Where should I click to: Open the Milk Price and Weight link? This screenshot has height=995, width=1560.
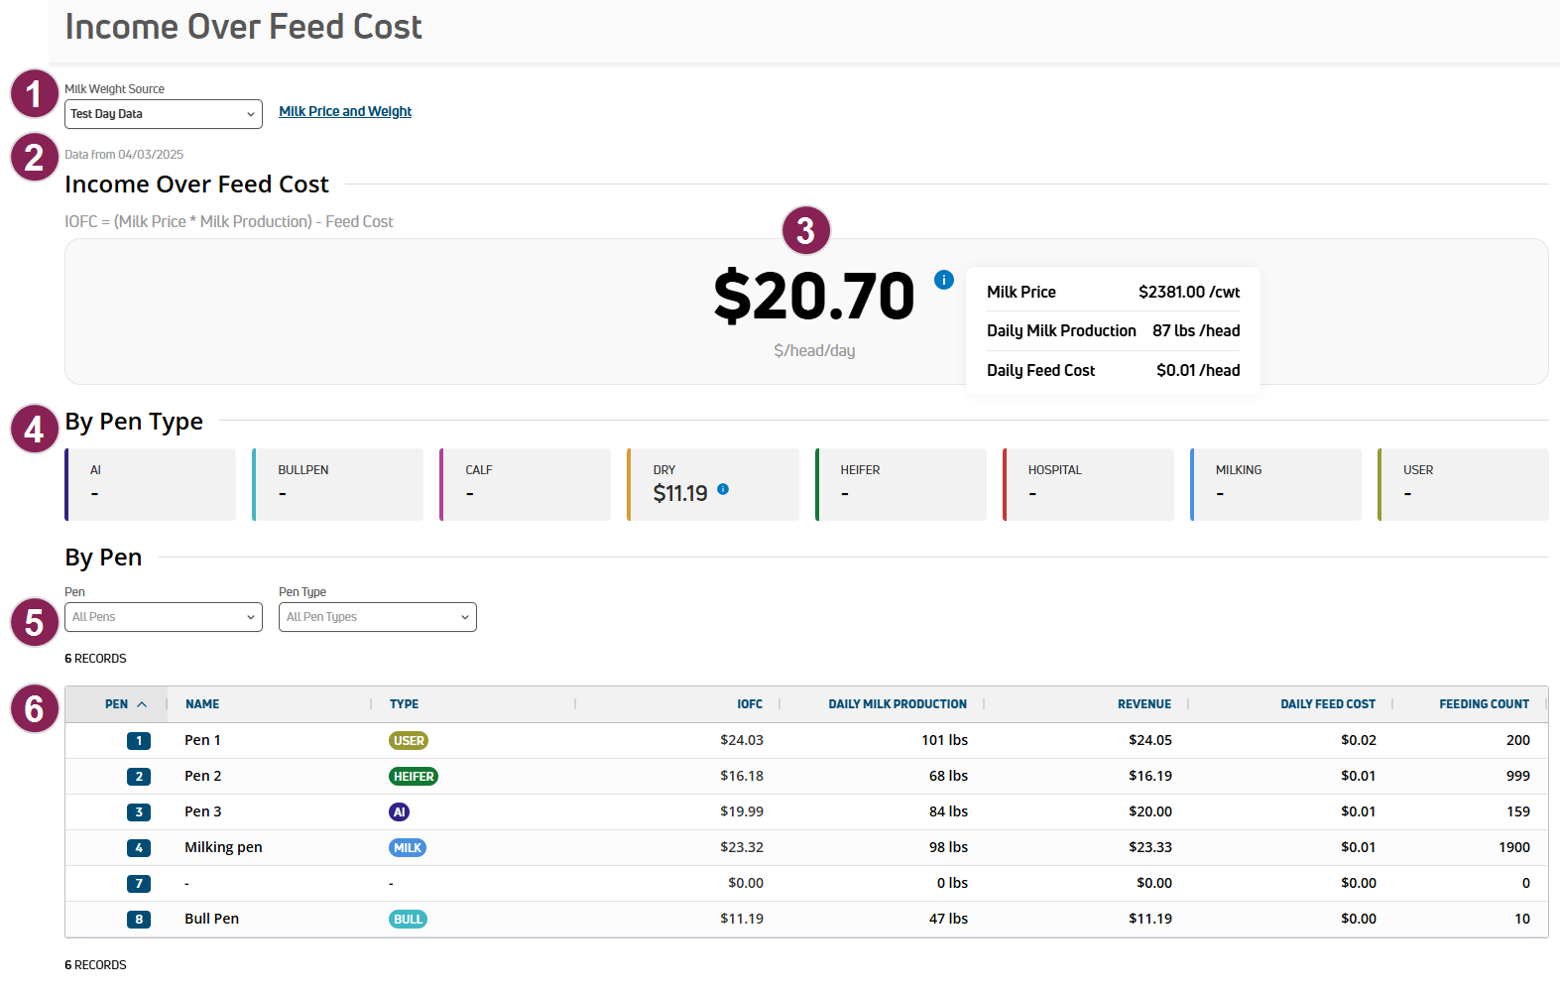tap(345, 112)
